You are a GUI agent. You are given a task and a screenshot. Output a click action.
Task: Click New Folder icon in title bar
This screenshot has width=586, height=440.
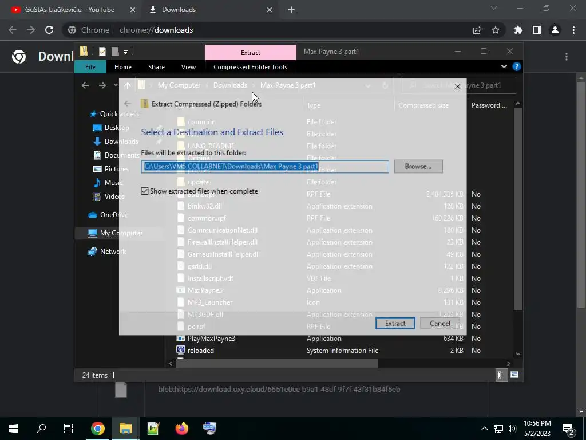pyautogui.click(x=115, y=51)
